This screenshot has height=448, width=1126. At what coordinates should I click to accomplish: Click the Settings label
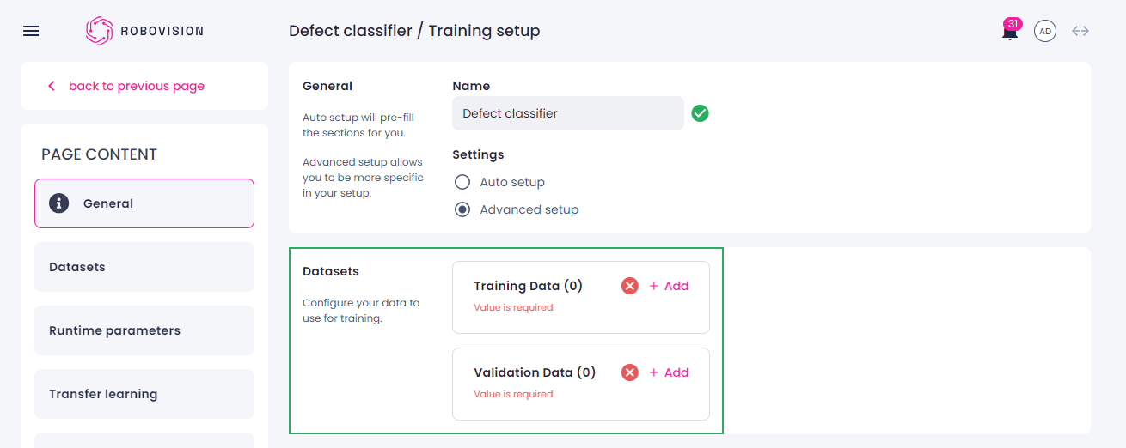coord(478,154)
